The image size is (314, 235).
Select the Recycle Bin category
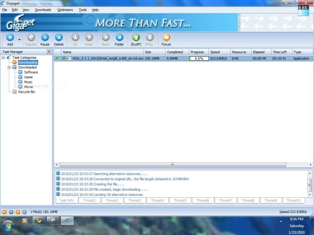coord(26,92)
